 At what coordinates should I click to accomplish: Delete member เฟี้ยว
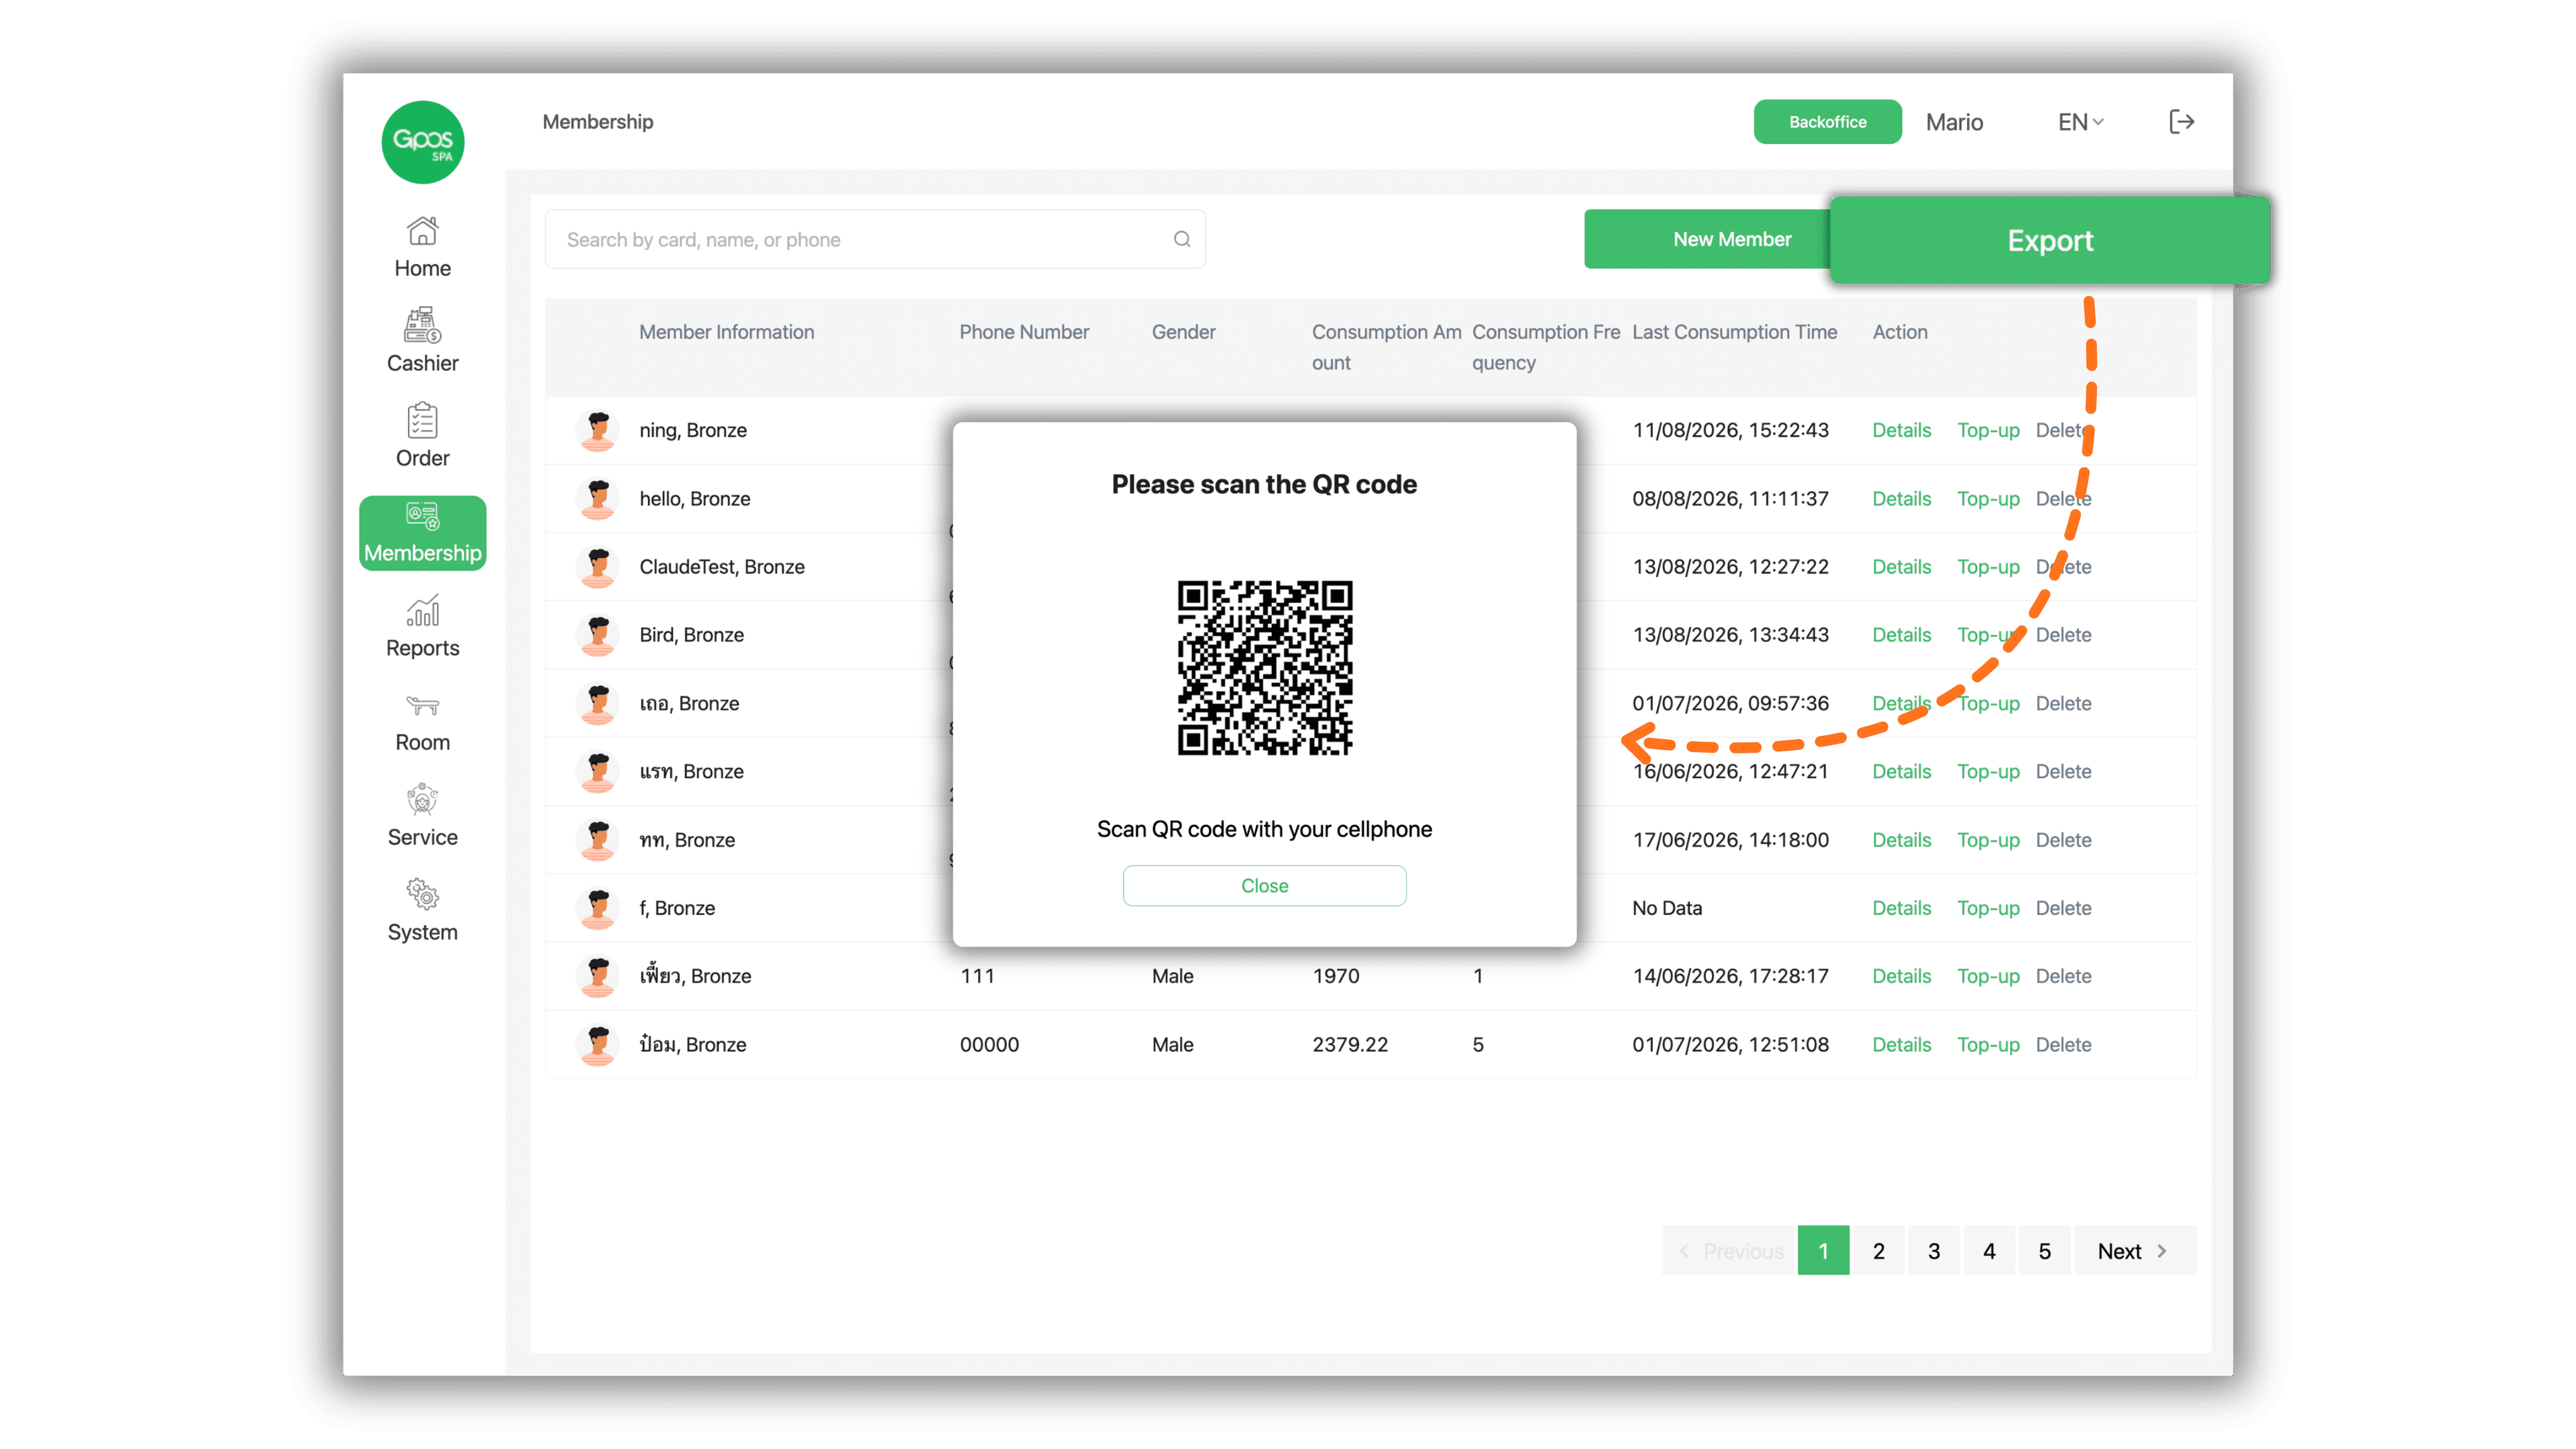coord(2064,976)
